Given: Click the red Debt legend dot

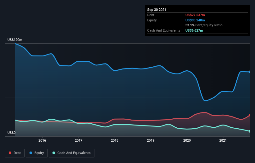Looking at the screenshot, I should tap(10, 153).
